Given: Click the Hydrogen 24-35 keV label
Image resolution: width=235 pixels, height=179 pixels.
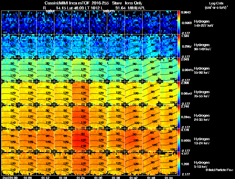Looking at the screenshot, I should [x=202, y=118].
